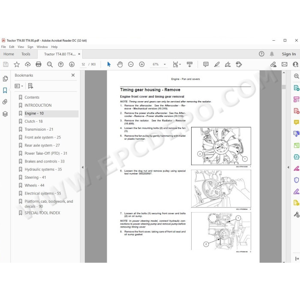
Task: Select the highlight text pen tool
Action: (217, 64)
